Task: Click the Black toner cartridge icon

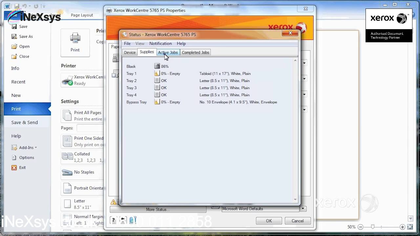Action: (x=157, y=66)
